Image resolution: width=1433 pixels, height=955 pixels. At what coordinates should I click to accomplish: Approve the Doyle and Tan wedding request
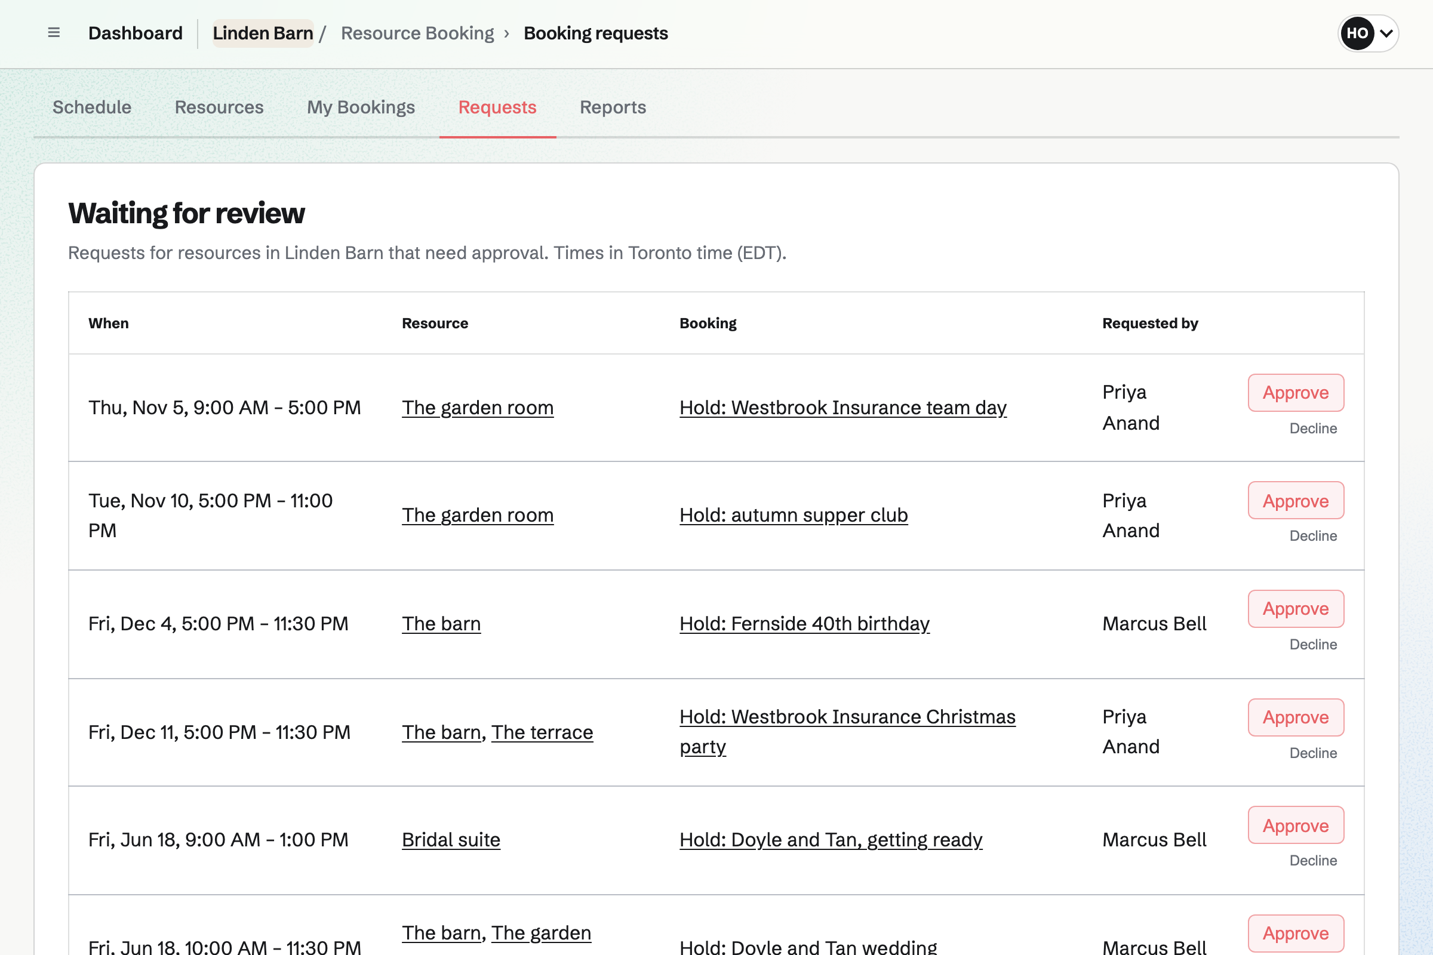[1295, 934]
